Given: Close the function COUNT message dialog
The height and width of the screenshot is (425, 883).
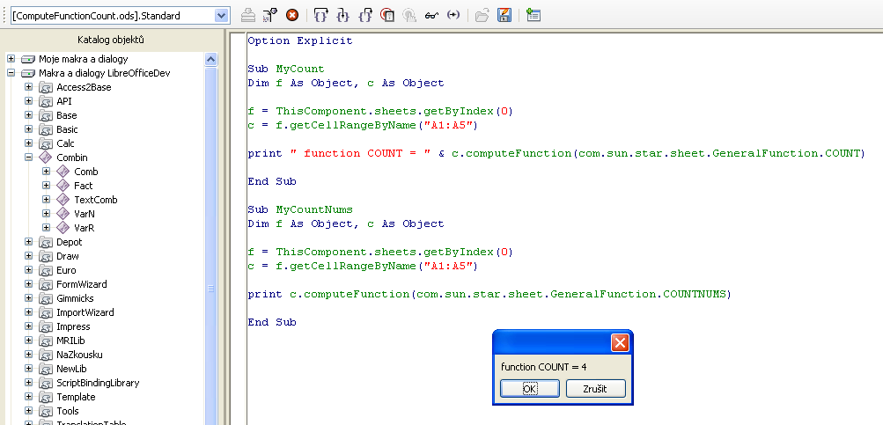Looking at the screenshot, I should click(620, 342).
